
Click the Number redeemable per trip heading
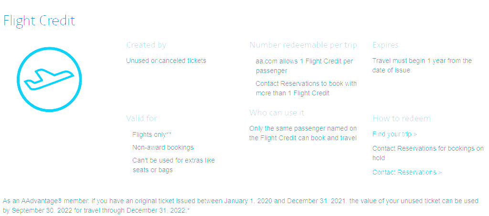pyautogui.click(x=303, y=45)
